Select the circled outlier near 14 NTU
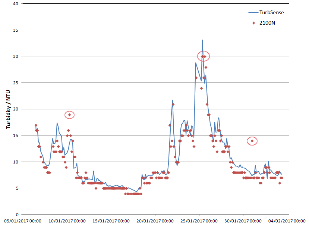The image size is (309, 237). [x=252, y=141]
